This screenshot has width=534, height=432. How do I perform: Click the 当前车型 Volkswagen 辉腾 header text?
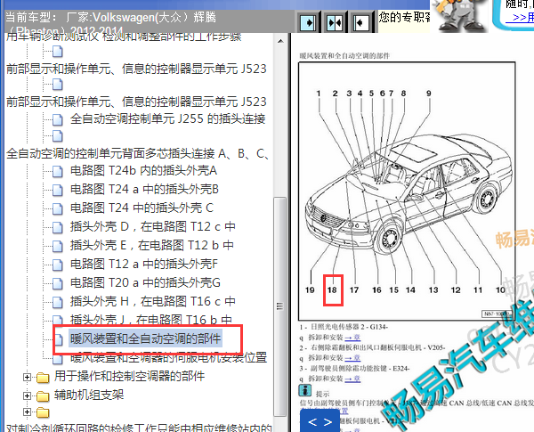point(110,23)
